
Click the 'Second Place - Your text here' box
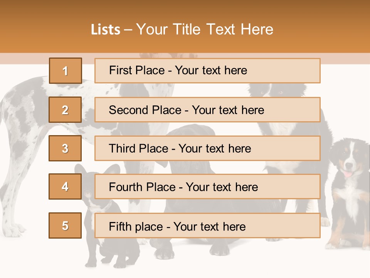click(x=207, y=110)
